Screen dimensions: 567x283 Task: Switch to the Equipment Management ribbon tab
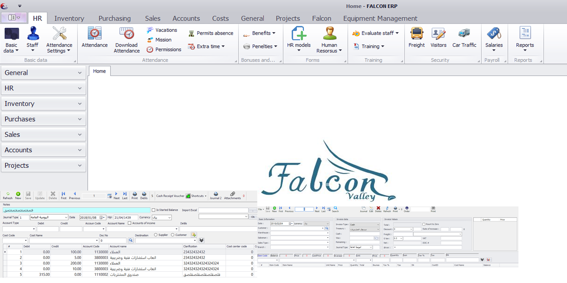pyautogui.click(x=380, y=18)
